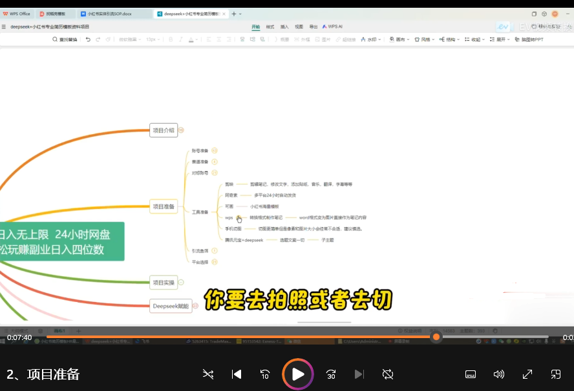The height and width of the screenshot is (391, 574).
Task: Expand the 平台选择 child count badge
Action: point(215,262)
